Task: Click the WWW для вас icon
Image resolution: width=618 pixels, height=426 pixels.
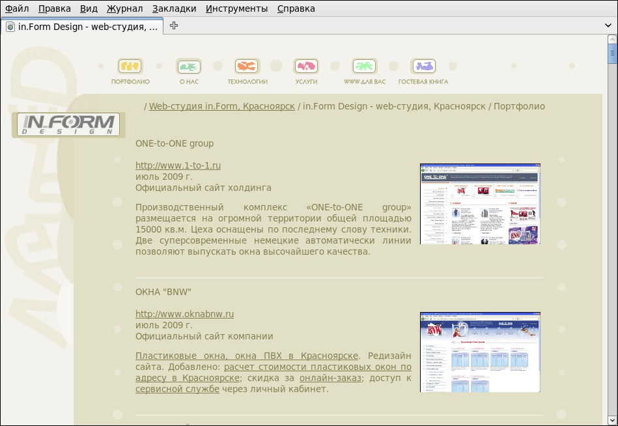Action: (365, 66)
